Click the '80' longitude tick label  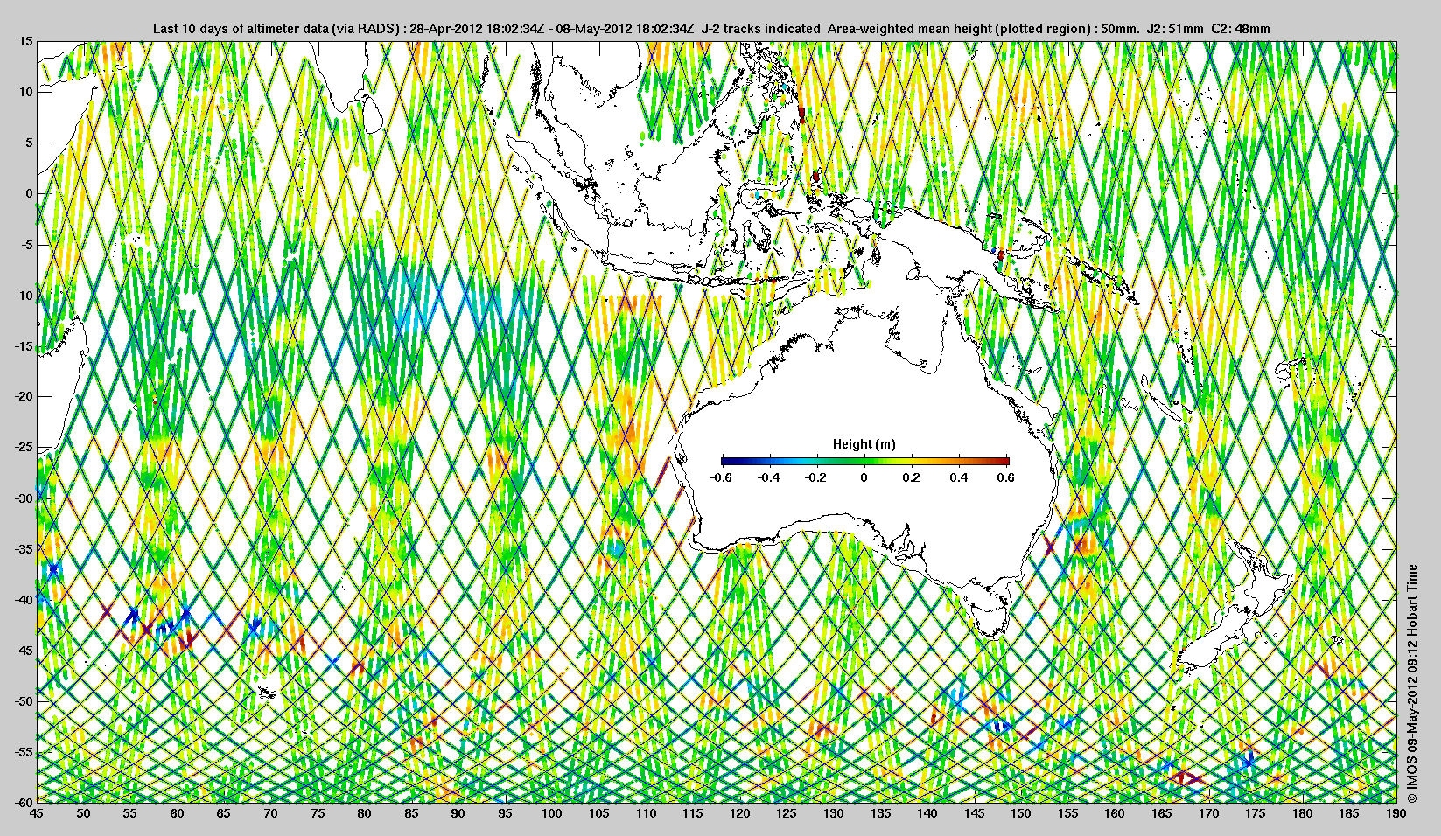click(x=364, y=813)
